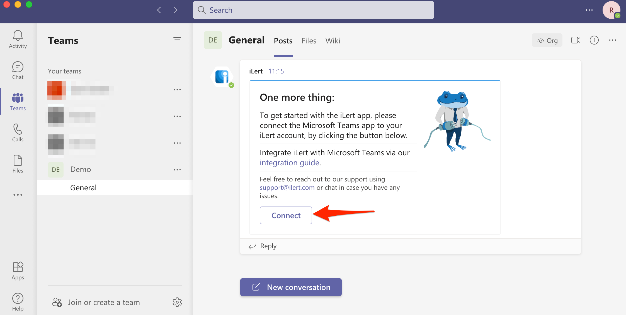Viewport: 626px width, 315px height.
Task: Start a video meeting via camera icon
Action: 576,40
